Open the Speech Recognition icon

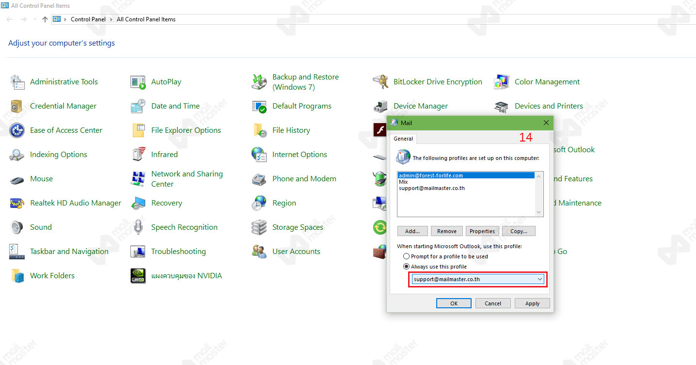138,227
